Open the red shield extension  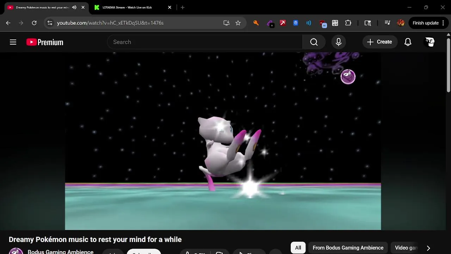pyautogui.click(x=322, y=24)
